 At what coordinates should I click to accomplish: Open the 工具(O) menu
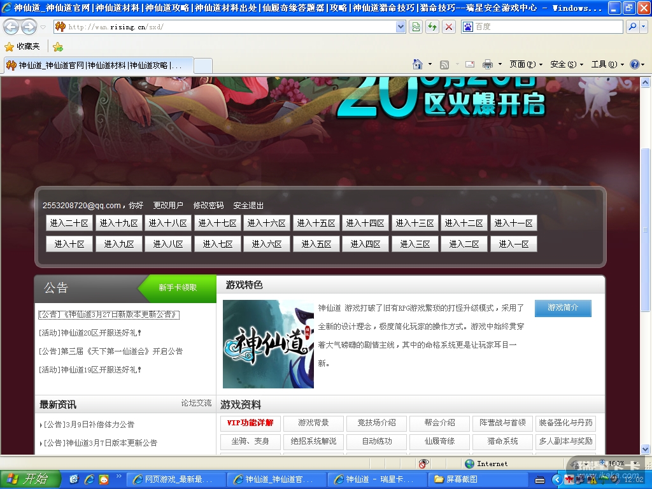point(607,64)
